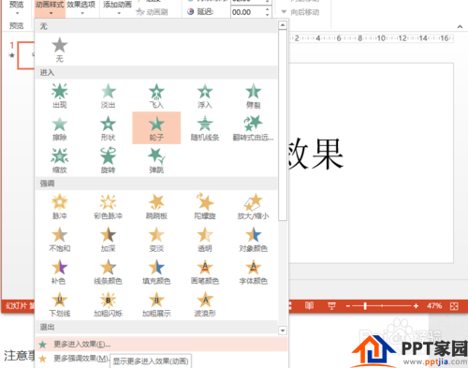This screenshot has height=368, width=468.
Task: Click into the 延迟 delay time field
Action: tap(247, 12)
